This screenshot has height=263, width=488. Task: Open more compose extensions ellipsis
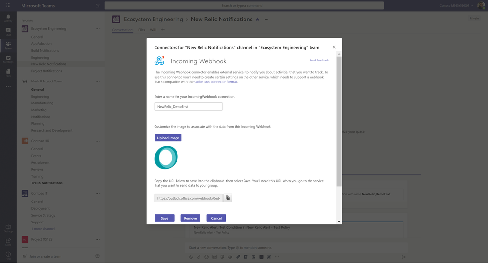[x=277, y=257]
